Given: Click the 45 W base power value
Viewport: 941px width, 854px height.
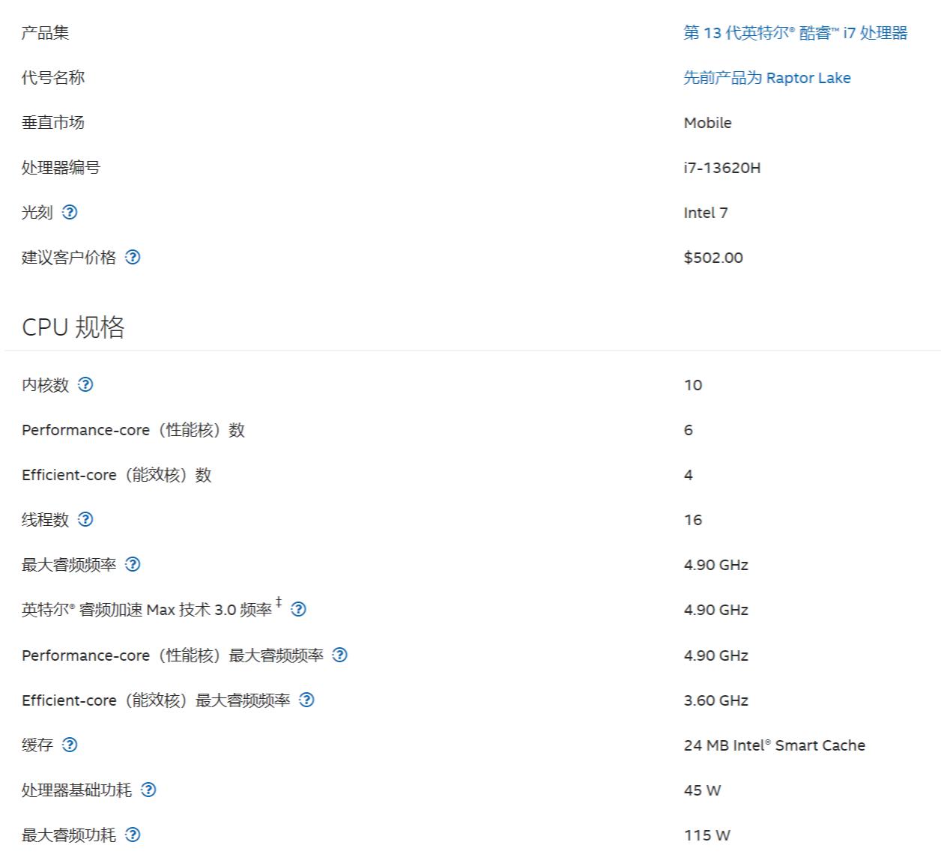Looking at the screenshot, I should [x=702, y=790].
